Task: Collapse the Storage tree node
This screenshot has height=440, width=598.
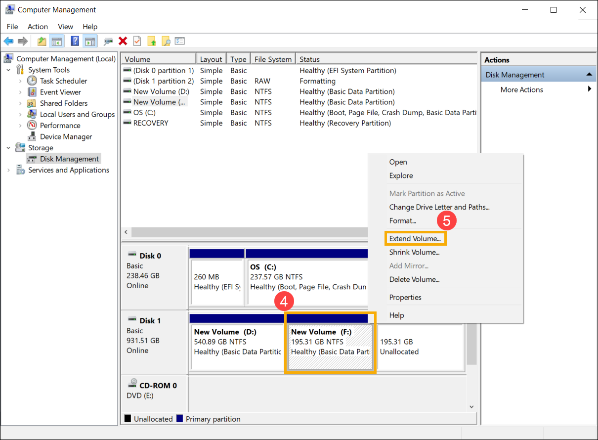Action: 8,148
